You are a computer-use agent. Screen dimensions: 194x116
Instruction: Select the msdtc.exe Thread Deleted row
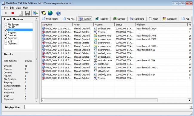(x=117, y=64)
